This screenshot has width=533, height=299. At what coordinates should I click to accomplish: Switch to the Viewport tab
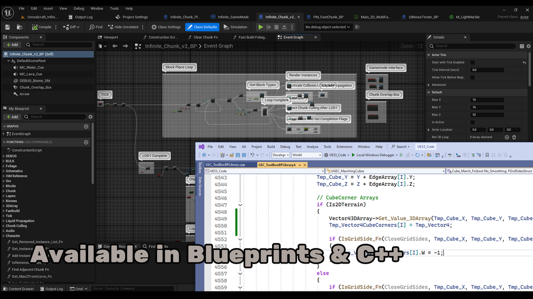111,37
